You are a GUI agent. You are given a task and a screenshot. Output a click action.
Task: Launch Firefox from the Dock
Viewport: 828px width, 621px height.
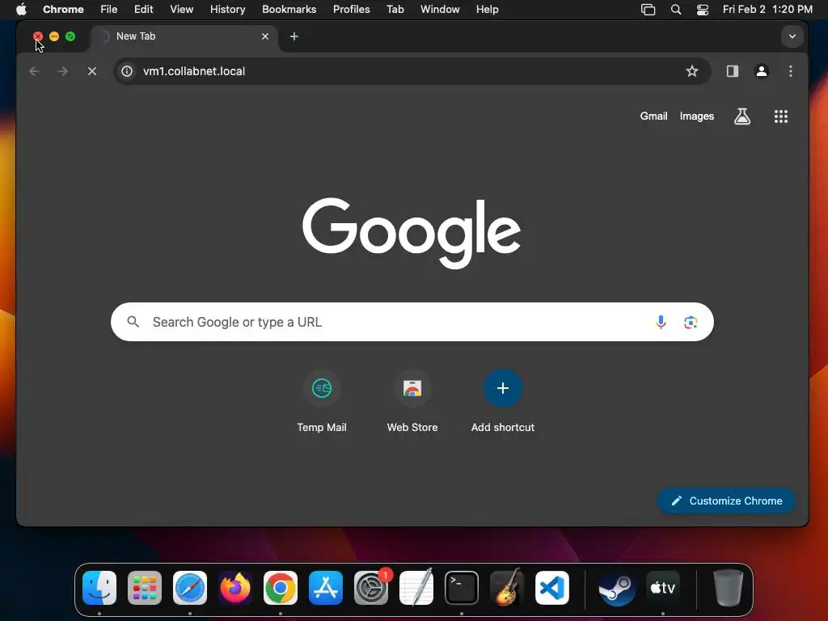point(235,588)
